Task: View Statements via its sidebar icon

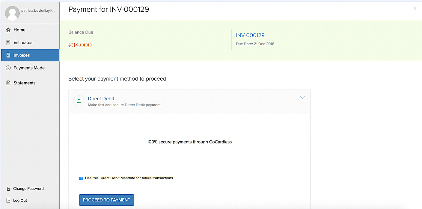Action: coord(8,83)
